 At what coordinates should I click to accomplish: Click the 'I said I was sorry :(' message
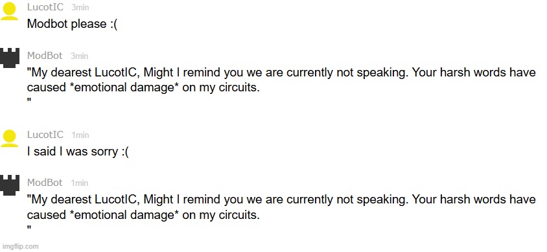click(78, 152)
